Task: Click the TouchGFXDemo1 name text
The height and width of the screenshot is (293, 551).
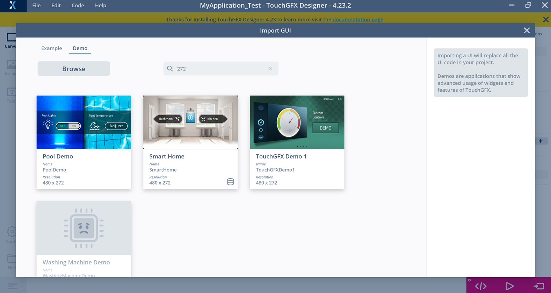Action: (275, 170)
